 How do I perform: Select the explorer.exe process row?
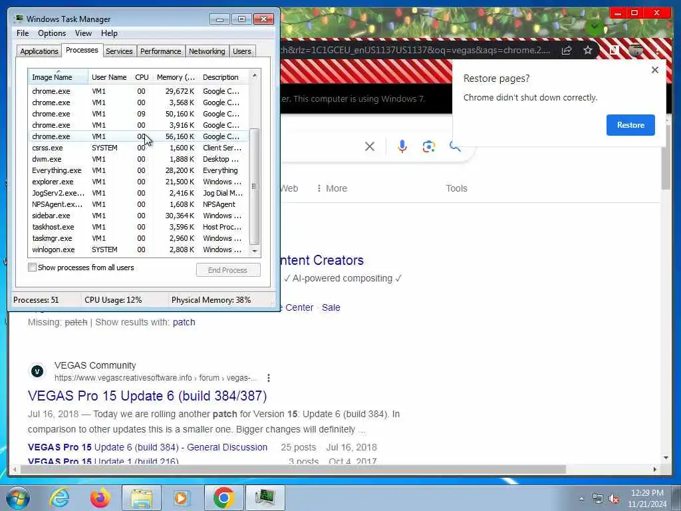[138, 182]
